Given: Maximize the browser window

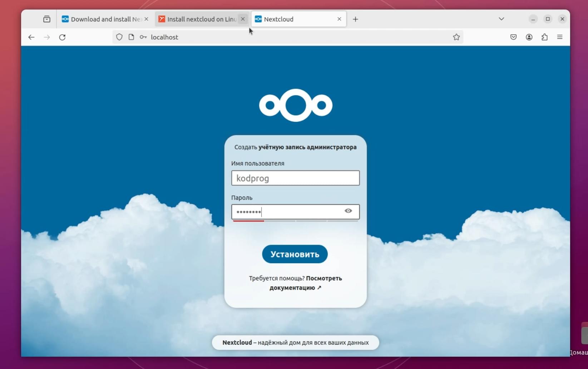Looking at the screenshot, I should pos(548,19).
